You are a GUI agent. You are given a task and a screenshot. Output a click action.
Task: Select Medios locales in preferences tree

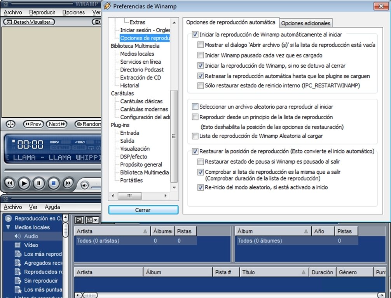coord(137,54)
